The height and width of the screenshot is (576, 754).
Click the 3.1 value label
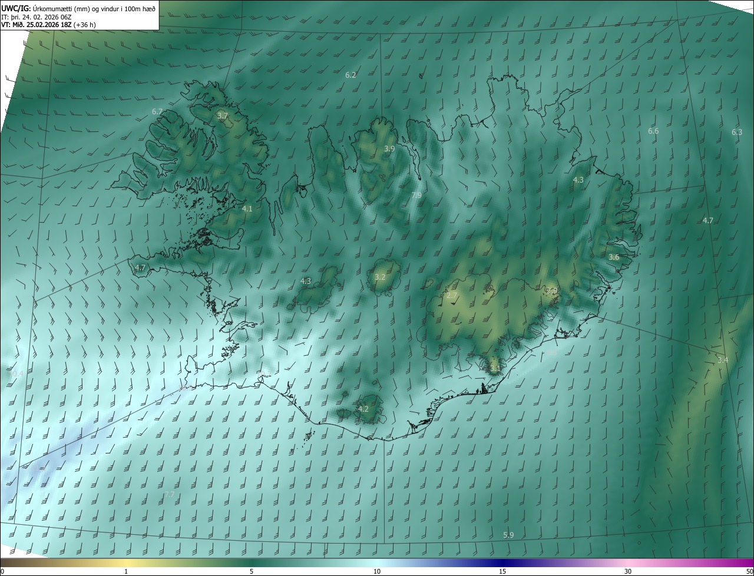[495, 369]
